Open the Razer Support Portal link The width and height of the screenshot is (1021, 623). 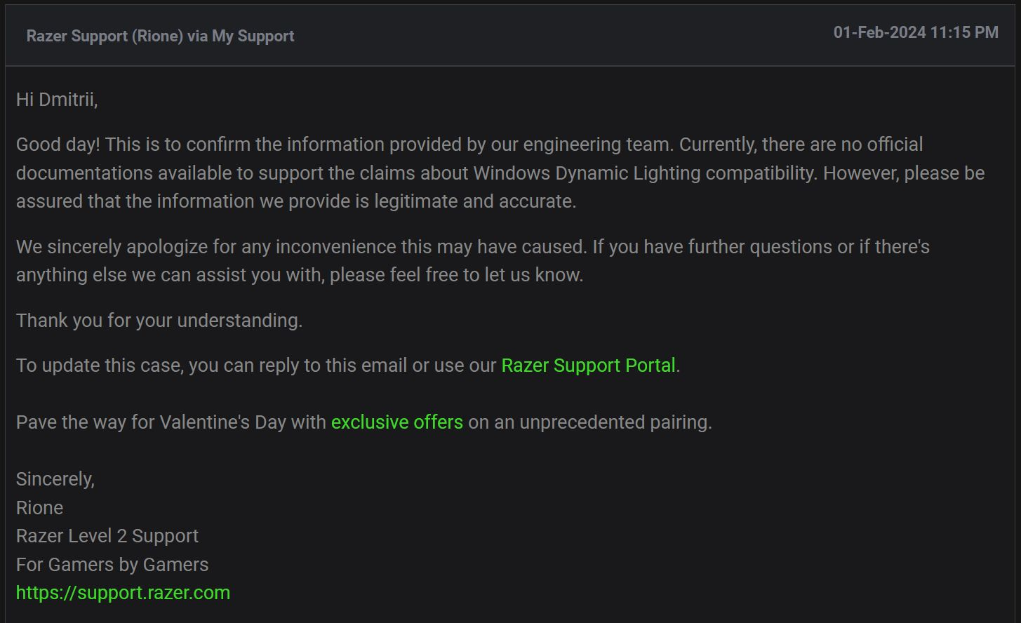[x=588, y=366]
